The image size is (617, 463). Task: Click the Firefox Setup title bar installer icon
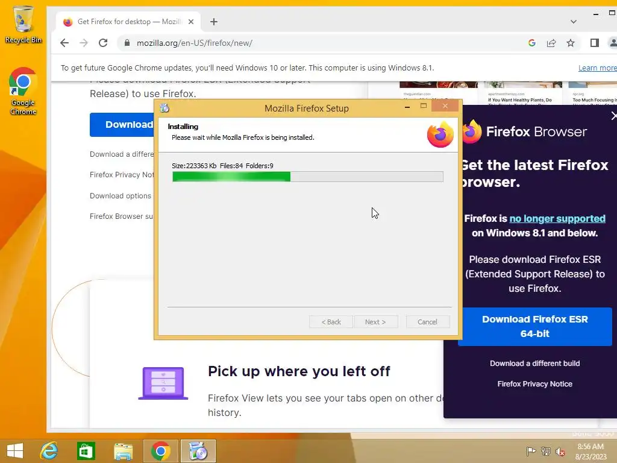click(x=164, y=108)
